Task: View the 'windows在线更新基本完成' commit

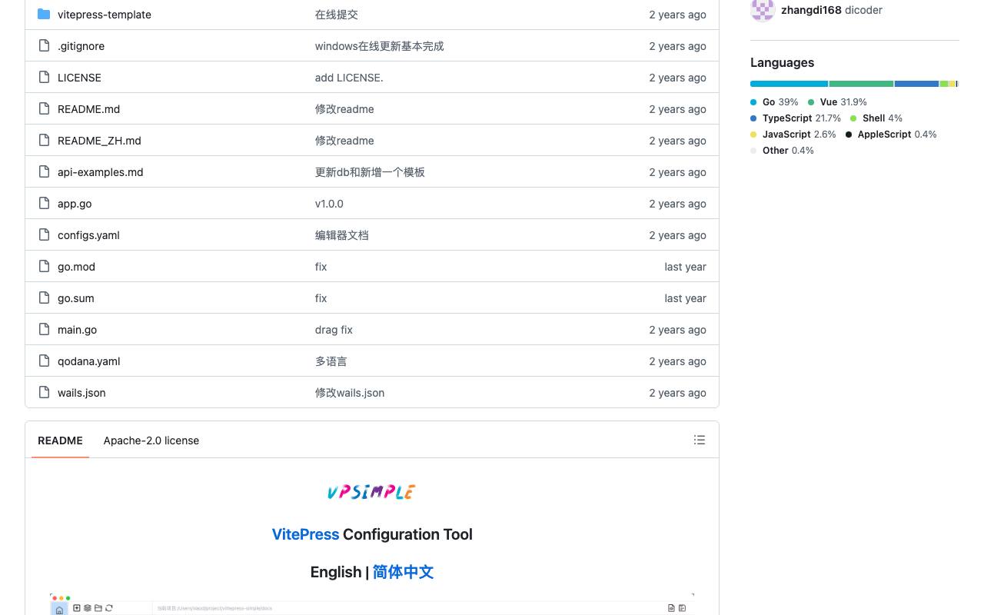Action: (x=379, y=46)
